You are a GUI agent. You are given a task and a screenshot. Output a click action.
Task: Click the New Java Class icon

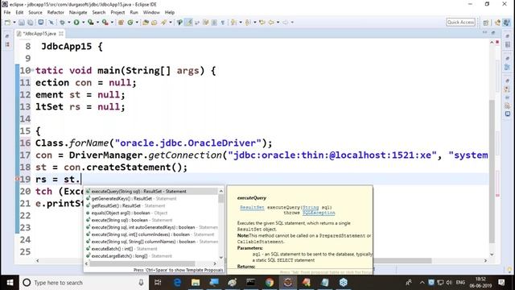click(x=130, y=23)
